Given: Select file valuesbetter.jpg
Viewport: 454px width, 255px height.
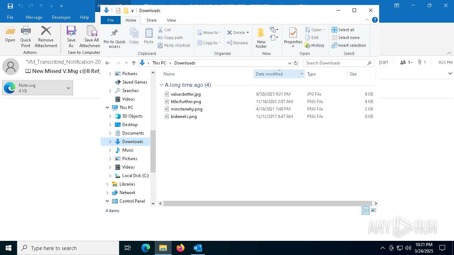Looking at the screenshot, I should (x=186, y=94).
